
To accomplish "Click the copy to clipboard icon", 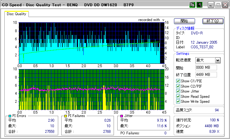I will tap(192, 5).
